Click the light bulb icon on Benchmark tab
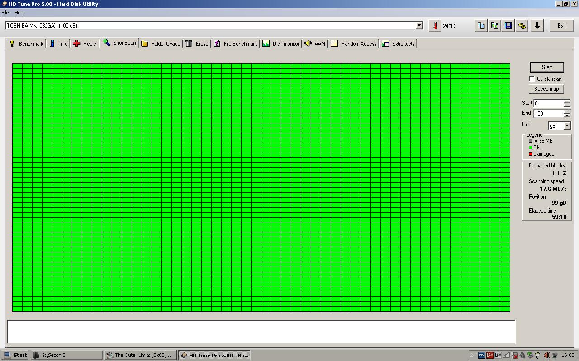The image size is (579, 361). point(12,43)
